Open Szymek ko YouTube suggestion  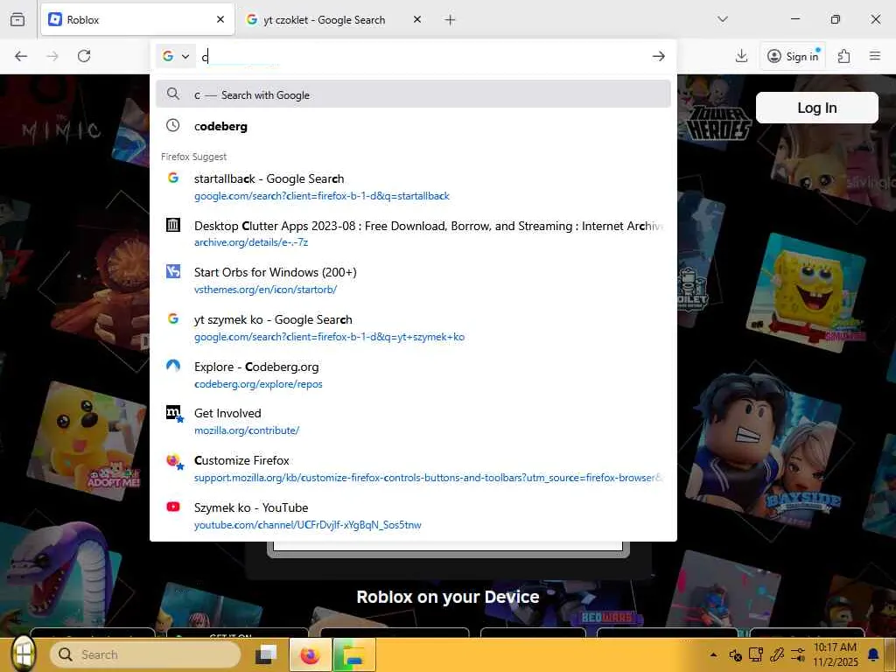point(413,516)
